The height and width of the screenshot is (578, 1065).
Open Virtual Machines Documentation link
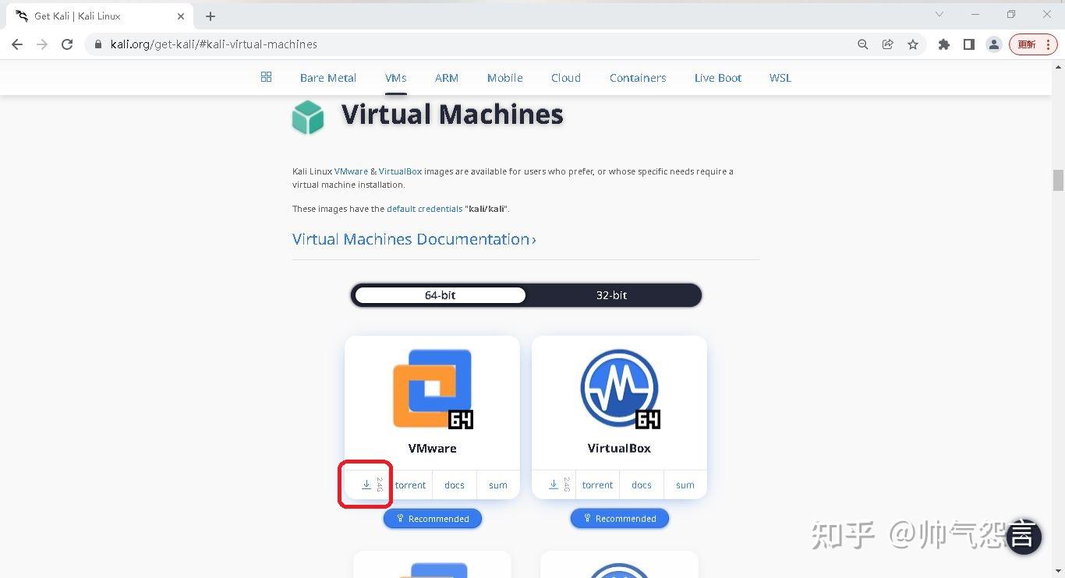[x=414, y=239]
